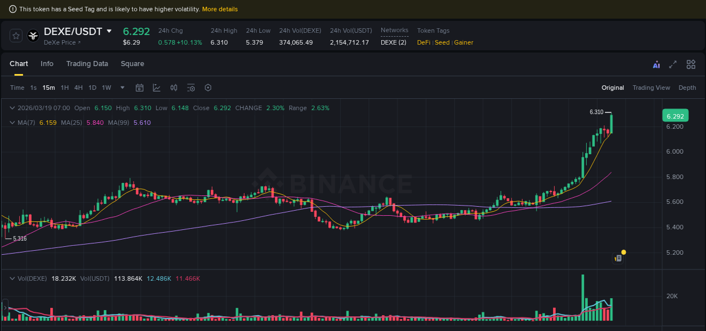
Task: Open the indicator display settings icon
Action: (x=190, y=88)
